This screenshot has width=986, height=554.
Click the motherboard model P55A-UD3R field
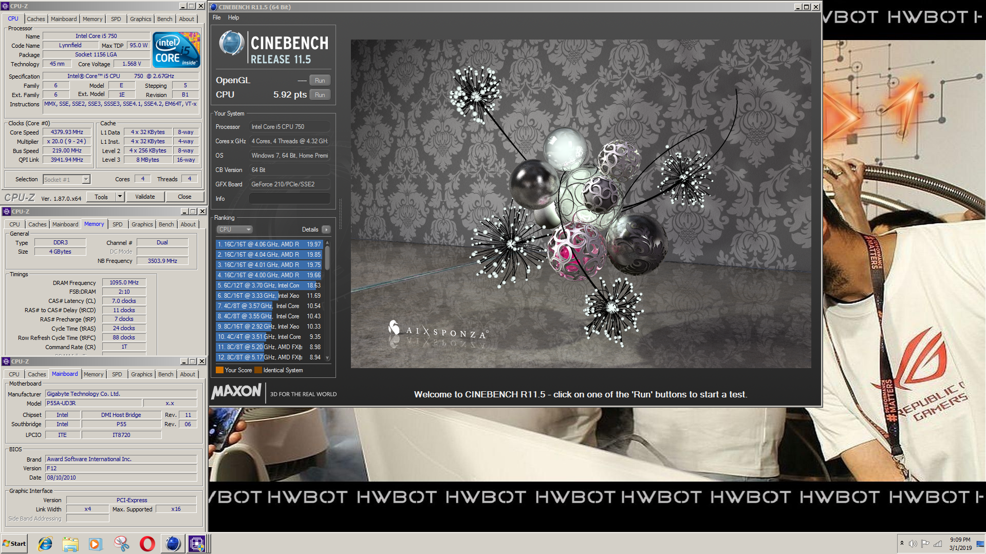pos(92,404)
